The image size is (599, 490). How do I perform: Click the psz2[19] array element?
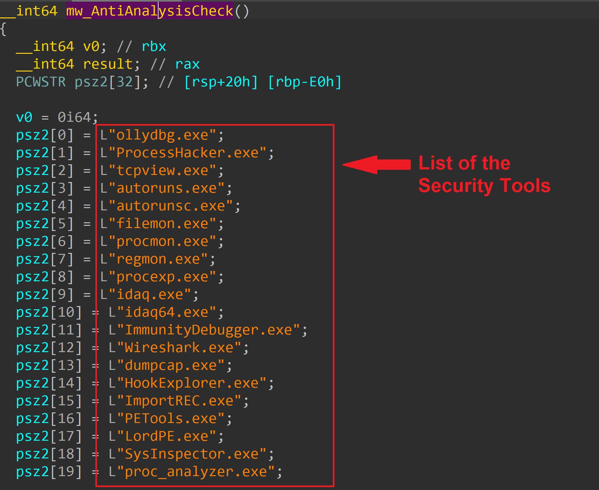click(x=49, y=472)
